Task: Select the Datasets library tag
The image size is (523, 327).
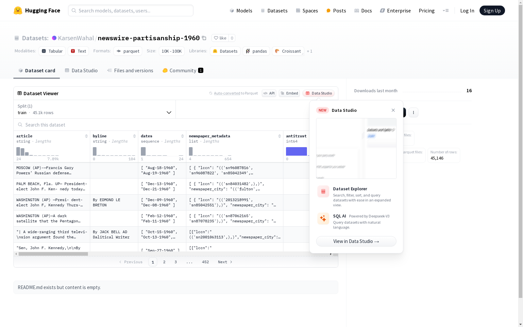Action: point(225,51)
